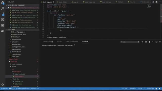Open errors and warnings count in status bar
Viewport: 162px width, 91px height.
coord(12,88)
